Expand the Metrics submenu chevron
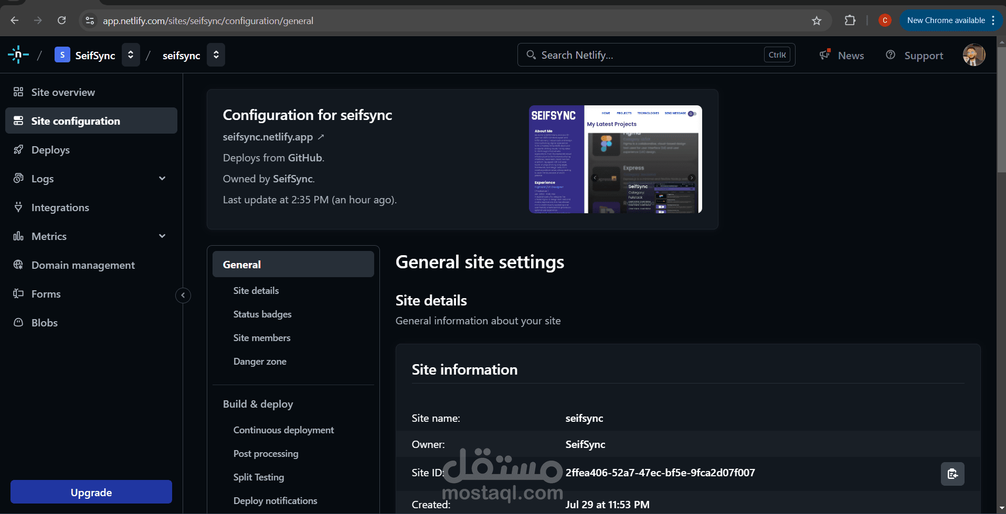Screen dimensions: 1006x514 pos(162,236)
